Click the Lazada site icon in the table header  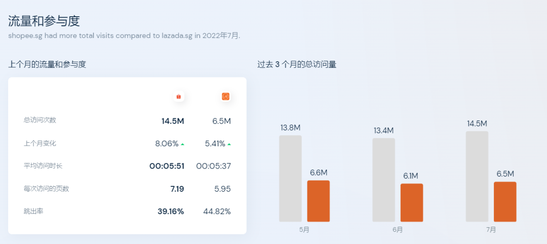tap(226, 97)
